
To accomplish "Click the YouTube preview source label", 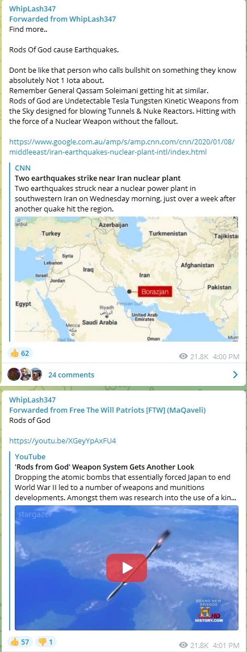I will [30, 456].
